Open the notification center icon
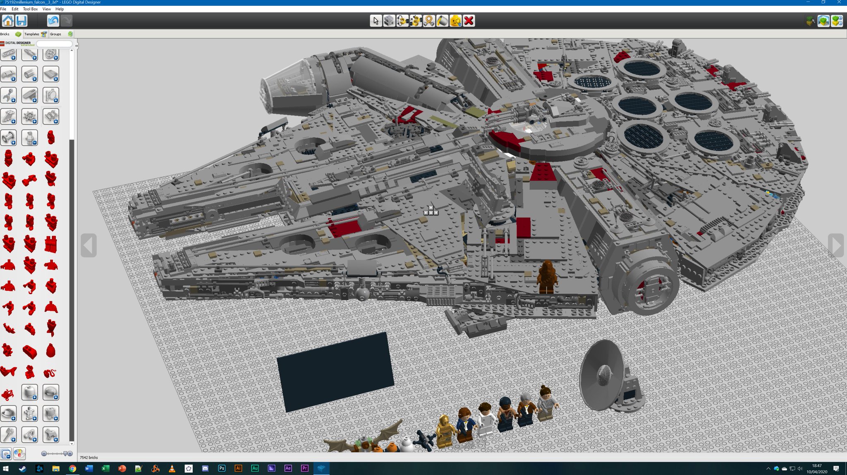847x475 pixels. [836, 468]
